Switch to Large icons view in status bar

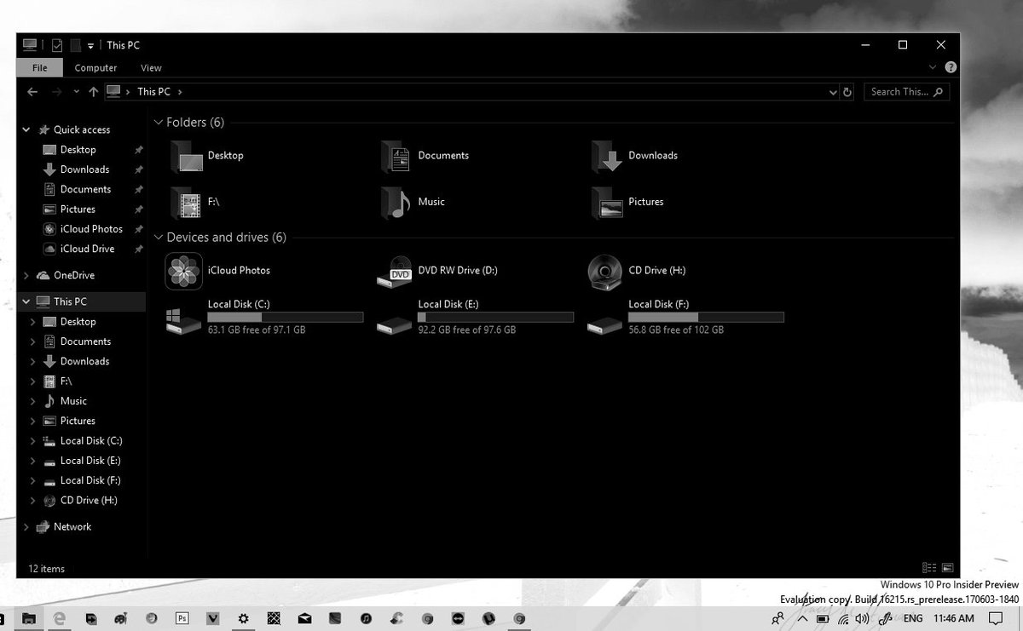[x=947, y=568]
